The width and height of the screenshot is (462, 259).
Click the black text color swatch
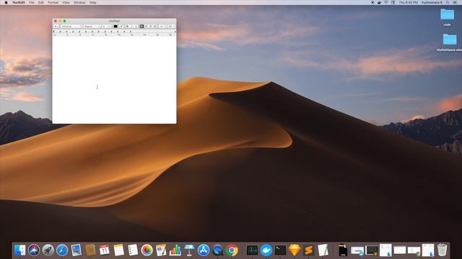[115, 26]
